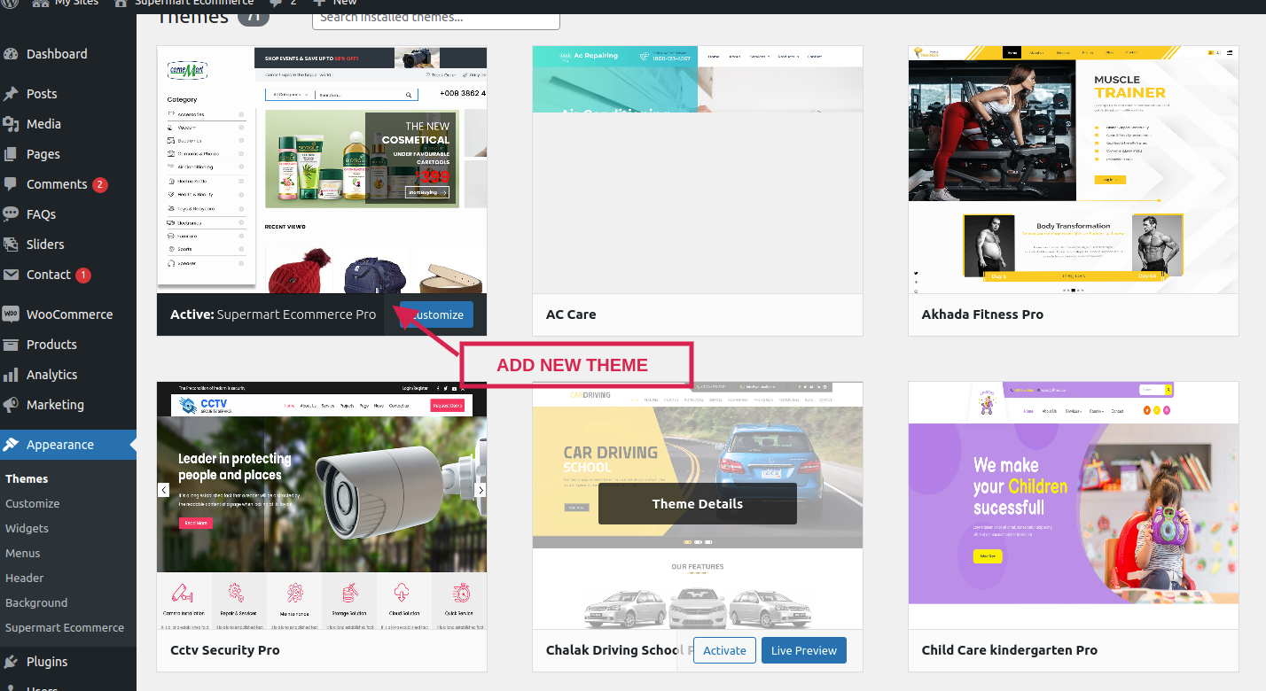Click the Search installed themes field
This screenshot has width=1266, height=691.
tap(436, 17)
